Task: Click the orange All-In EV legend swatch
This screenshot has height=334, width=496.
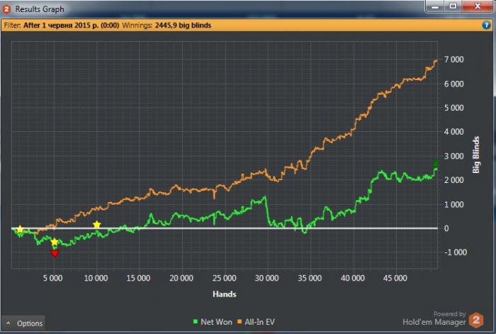Action: pyautogui.click(x=239, y=322)
